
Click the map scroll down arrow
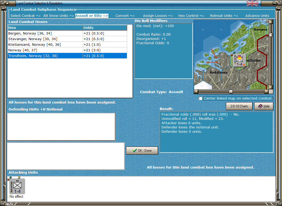(x=271, y=87)
